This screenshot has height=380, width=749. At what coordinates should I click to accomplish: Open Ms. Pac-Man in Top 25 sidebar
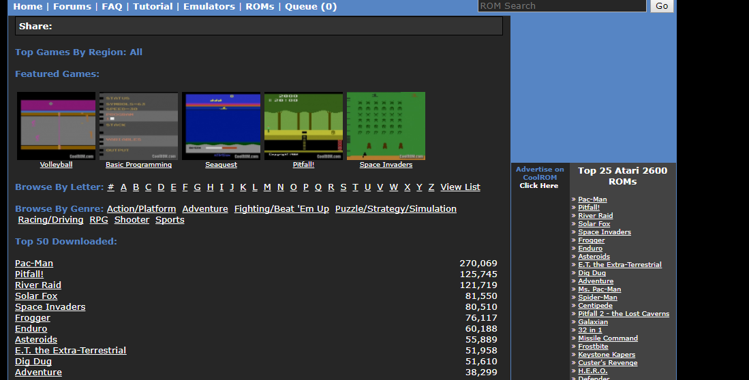[x=600, y=289]
